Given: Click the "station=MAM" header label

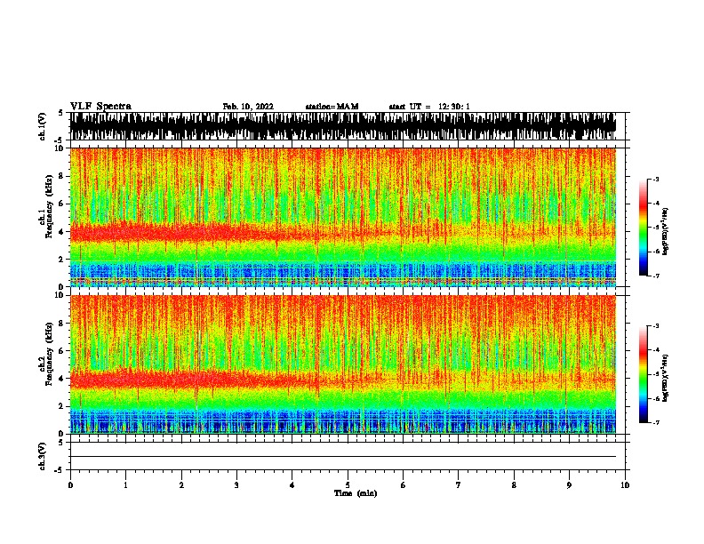Looking at the screenshot, I should [332, 107].
